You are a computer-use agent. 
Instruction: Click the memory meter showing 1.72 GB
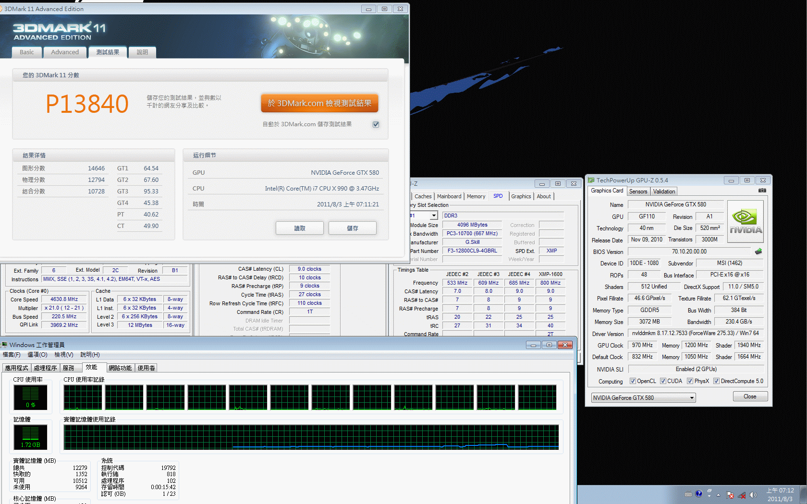(x=30, y=437)
